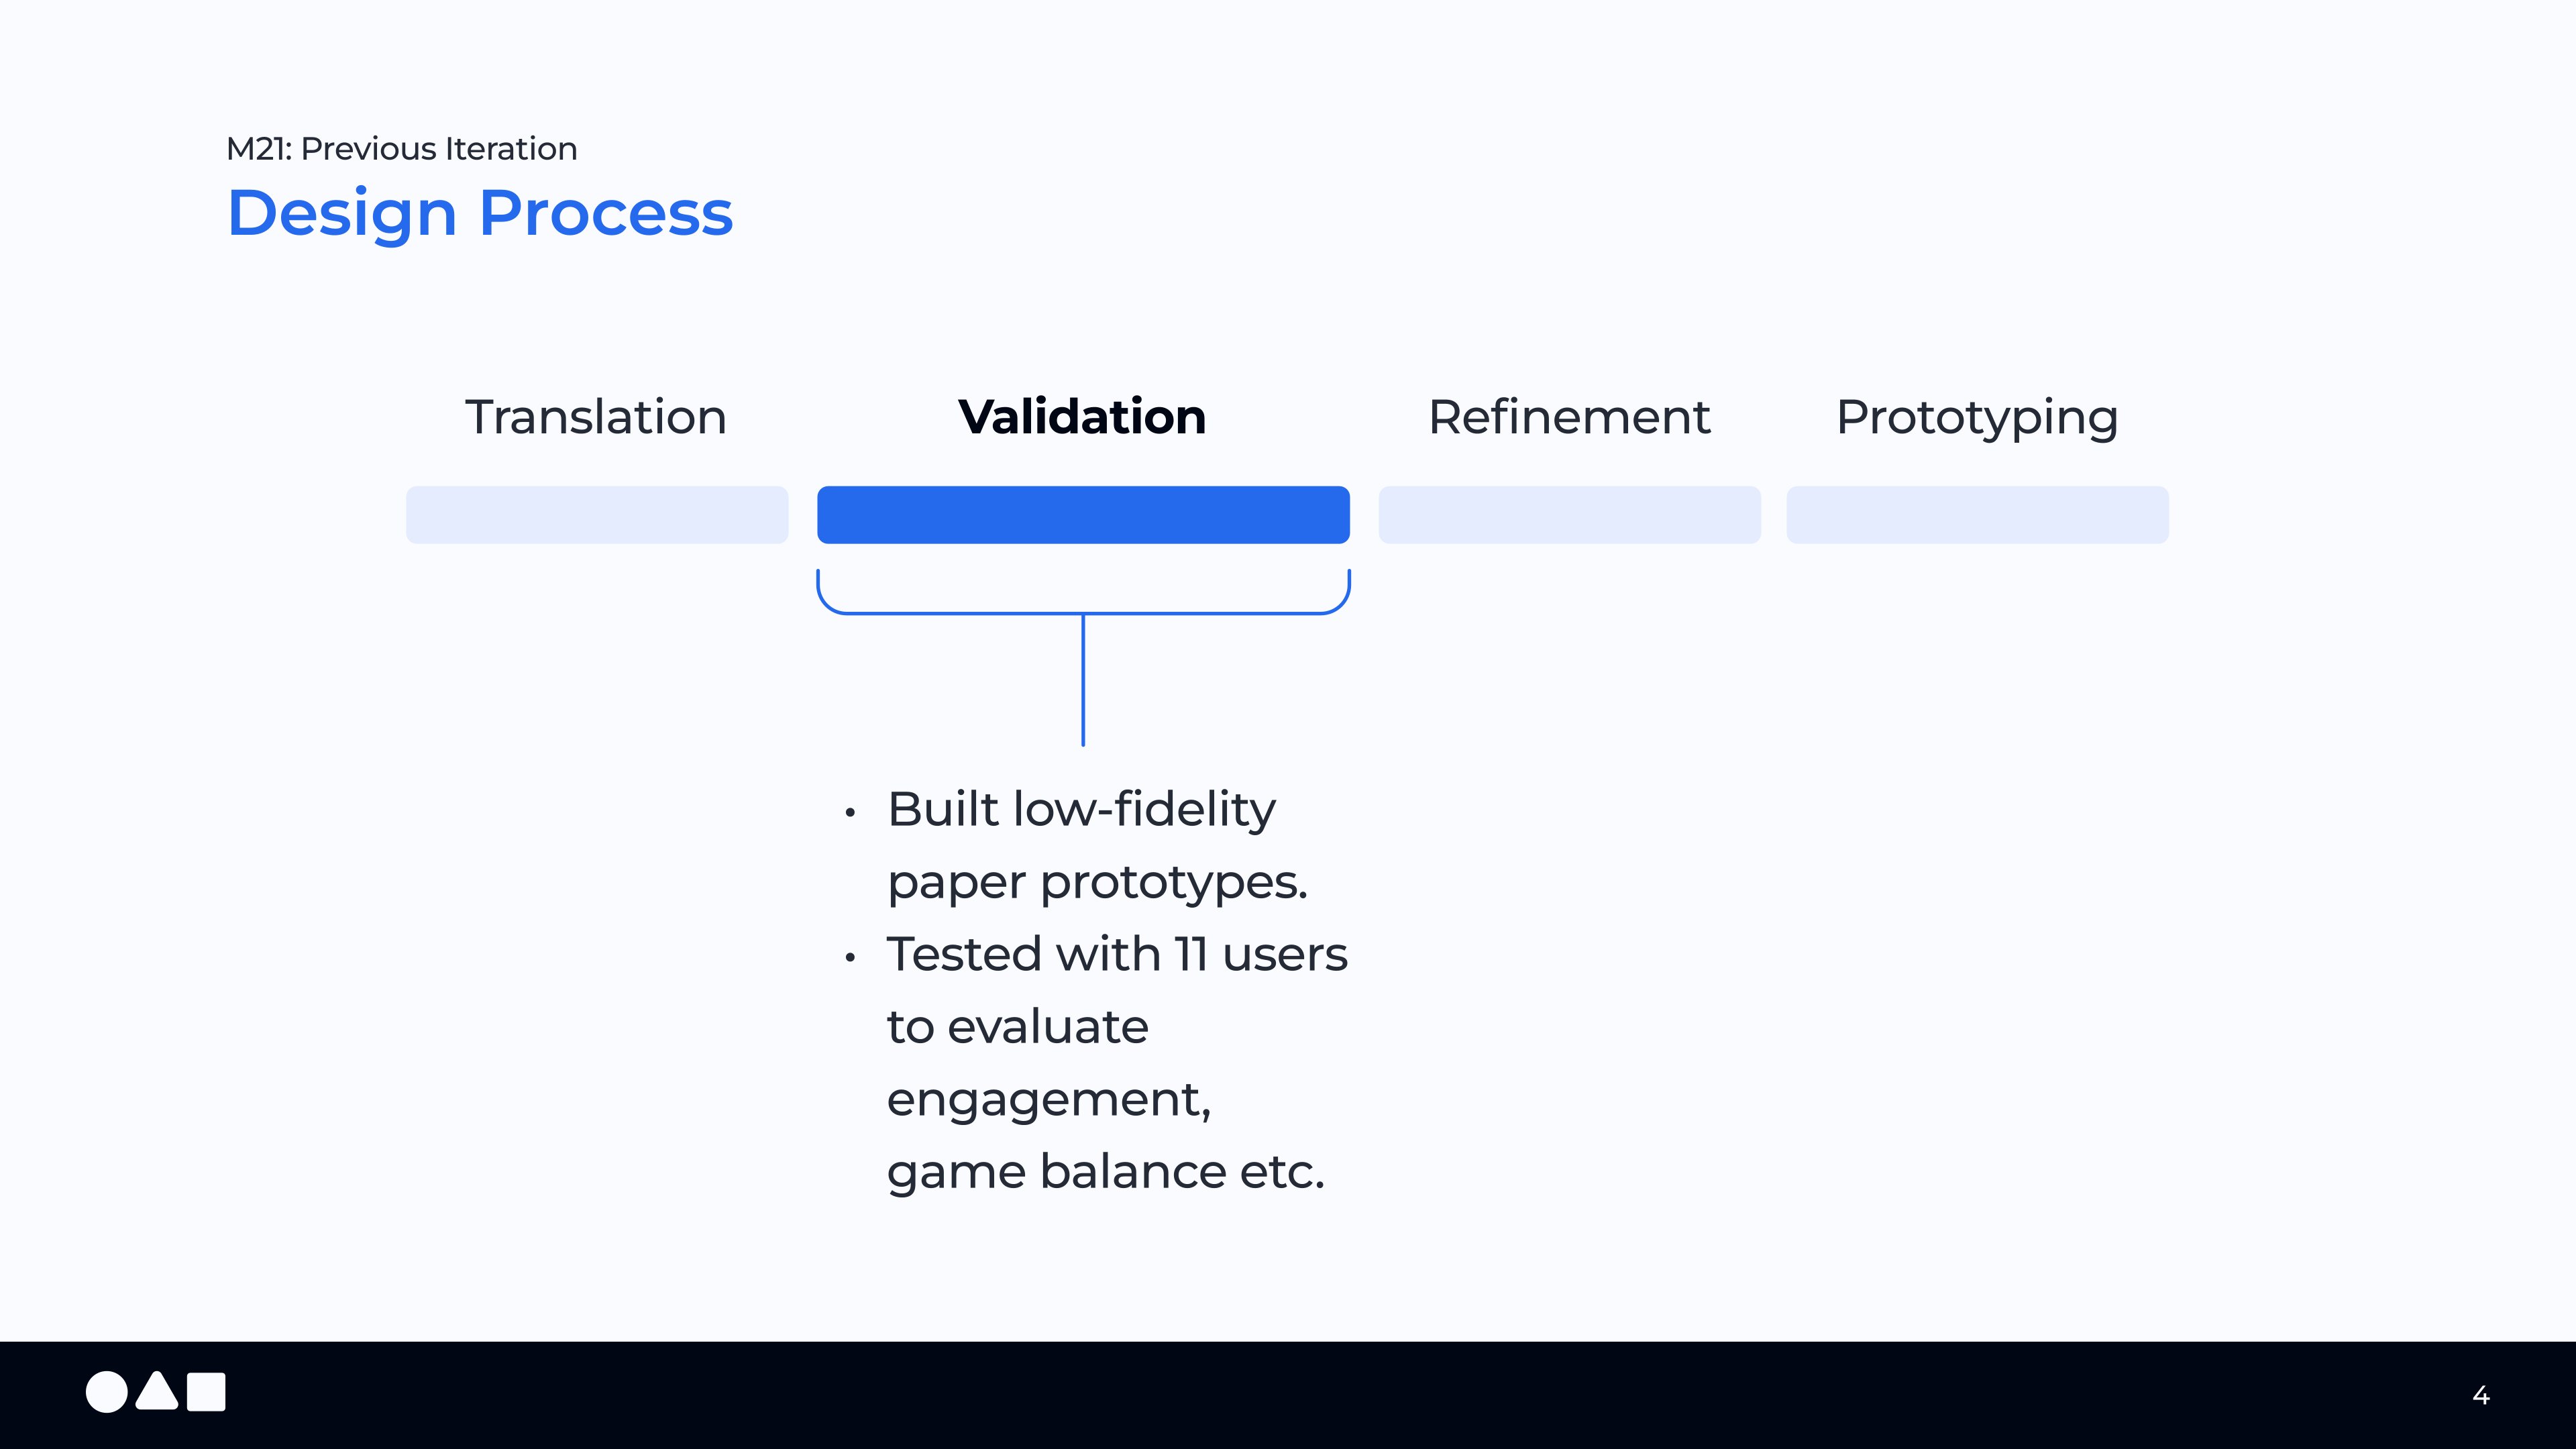2576x1449 pixels.
Task: Click the light bar under Prototyping
Action: (x=1977, y=515)
